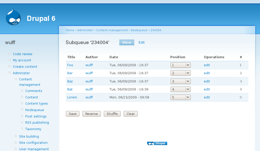This screenshot has width=260, height=151.
Task: Click the Position column header
Action: pyautogui.click(x=178, y=57)
